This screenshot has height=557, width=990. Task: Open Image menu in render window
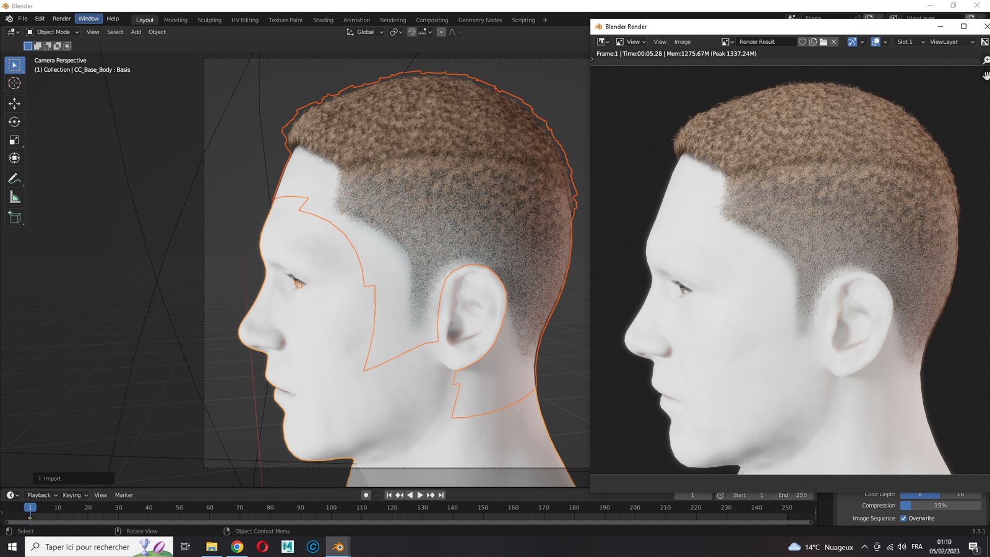pyautogui.click(x=682, y=42)
